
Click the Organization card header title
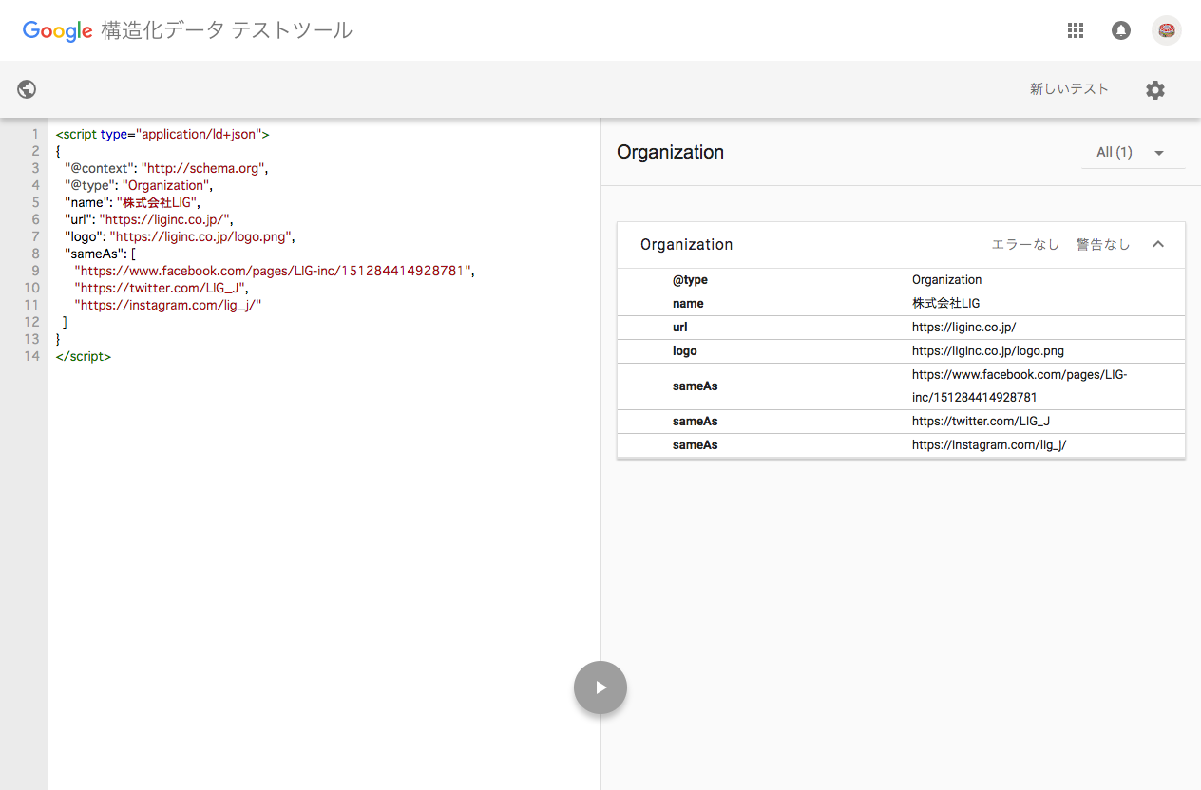click(687, 244)
